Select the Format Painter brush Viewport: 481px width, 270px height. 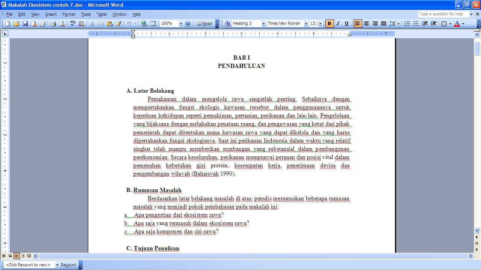(x=118, y=24)
